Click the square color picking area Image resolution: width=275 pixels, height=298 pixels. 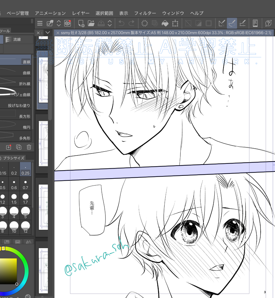click(8, 271)
